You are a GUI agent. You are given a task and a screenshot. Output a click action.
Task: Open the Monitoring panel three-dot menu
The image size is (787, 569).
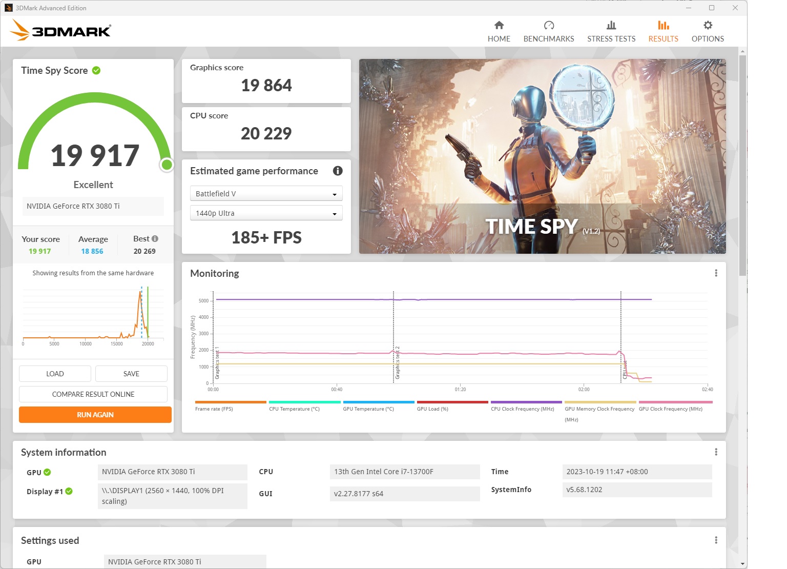[716, 273]
